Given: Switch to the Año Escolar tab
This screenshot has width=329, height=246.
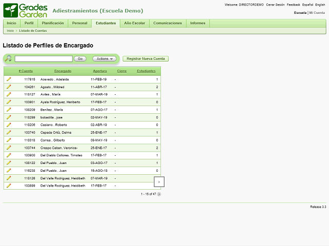Looking at the screenshot, I should (x=135, y=23).
